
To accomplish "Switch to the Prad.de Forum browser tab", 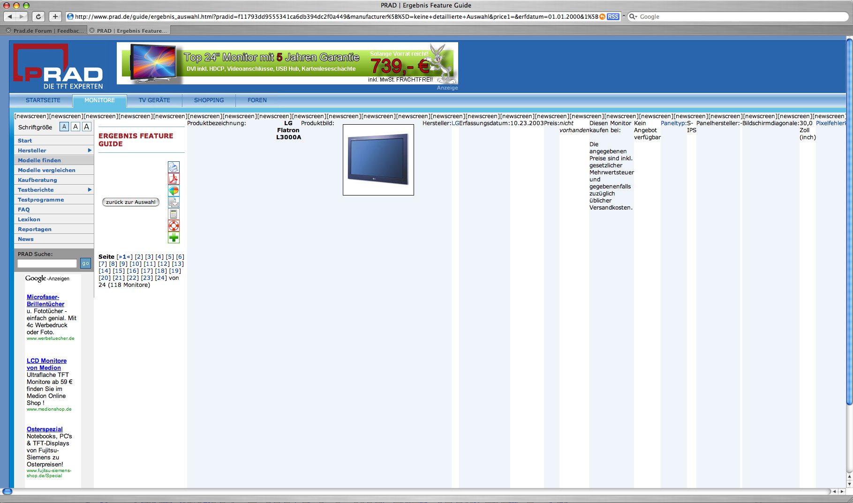I will [45, 31].
